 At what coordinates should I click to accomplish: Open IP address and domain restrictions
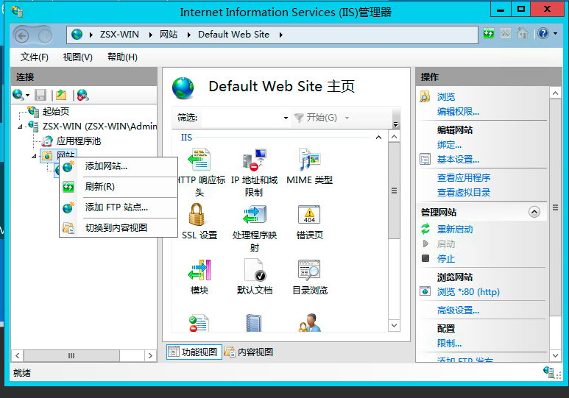[x=254, y=159]
